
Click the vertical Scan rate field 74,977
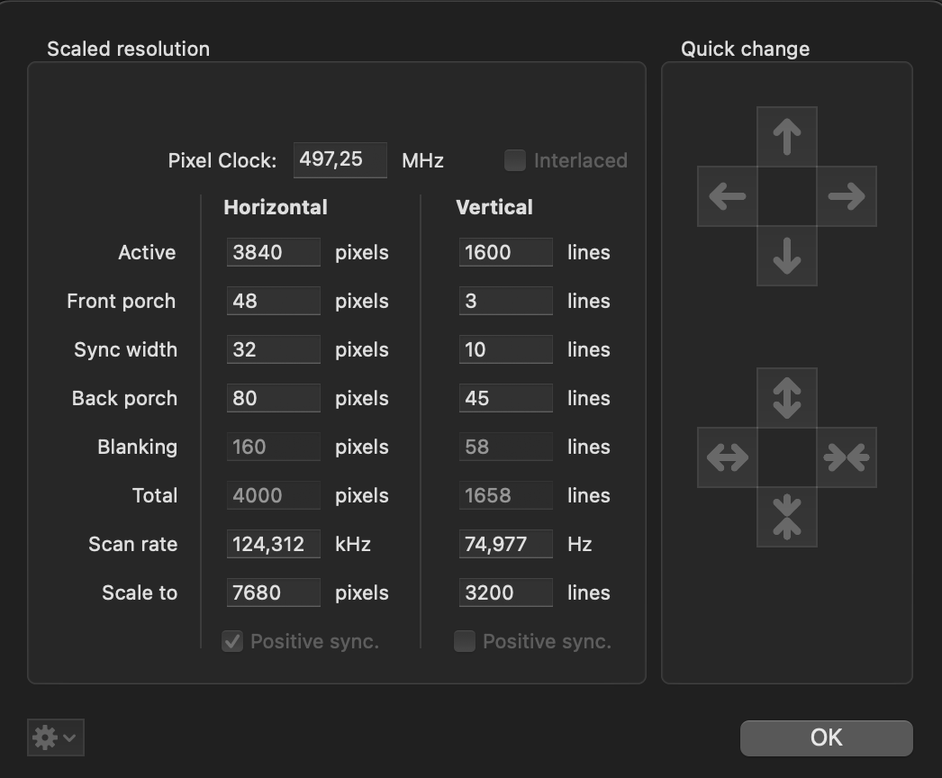point(506,544)
